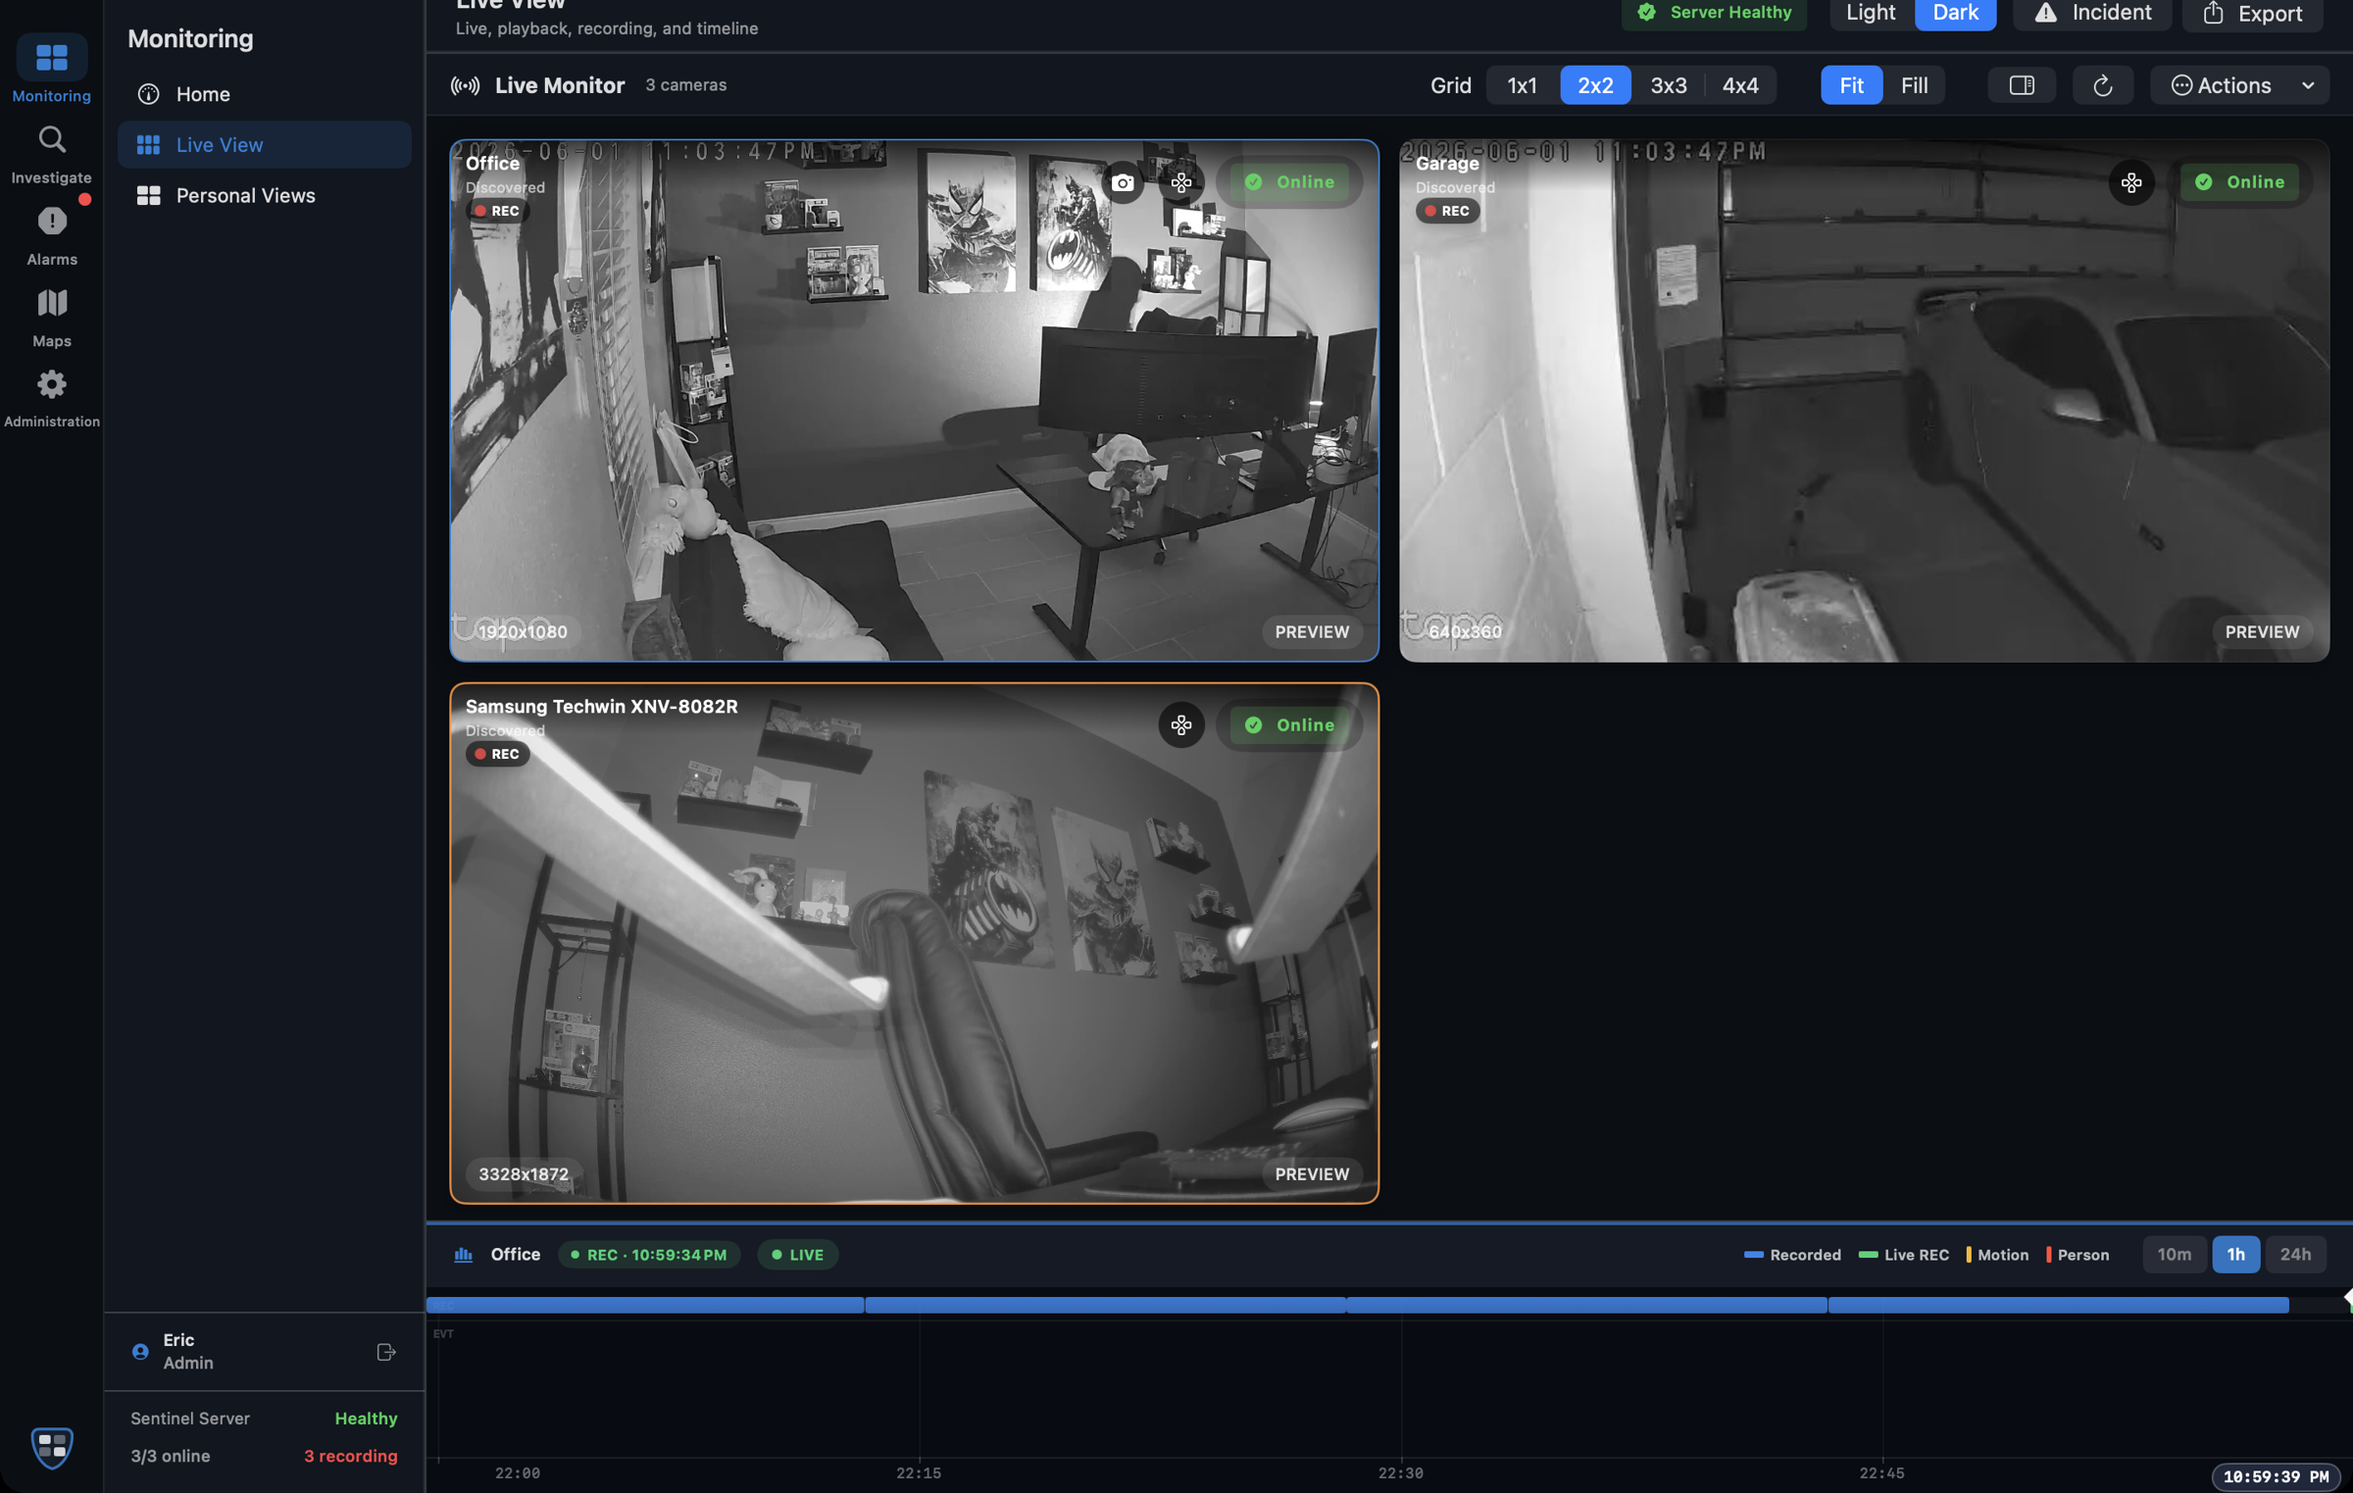Click REC badge on Garage camera
Screen dimensions: 2353x1493
click(x=1447, y=211)
